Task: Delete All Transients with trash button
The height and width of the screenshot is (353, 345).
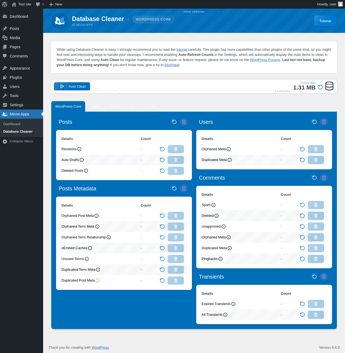Action: pos(316,315)
